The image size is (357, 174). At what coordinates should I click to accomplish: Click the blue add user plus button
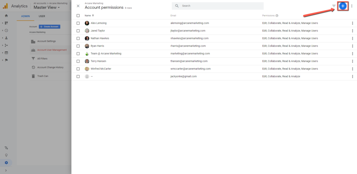click(x=343, y=6)
